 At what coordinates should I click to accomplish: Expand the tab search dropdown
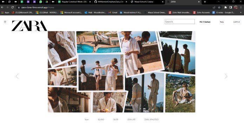click(x=218, y=2)
